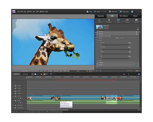This screenshot has width=153, height=122.
Task: Open the Window menu
Action: click(x=42, y=12)
